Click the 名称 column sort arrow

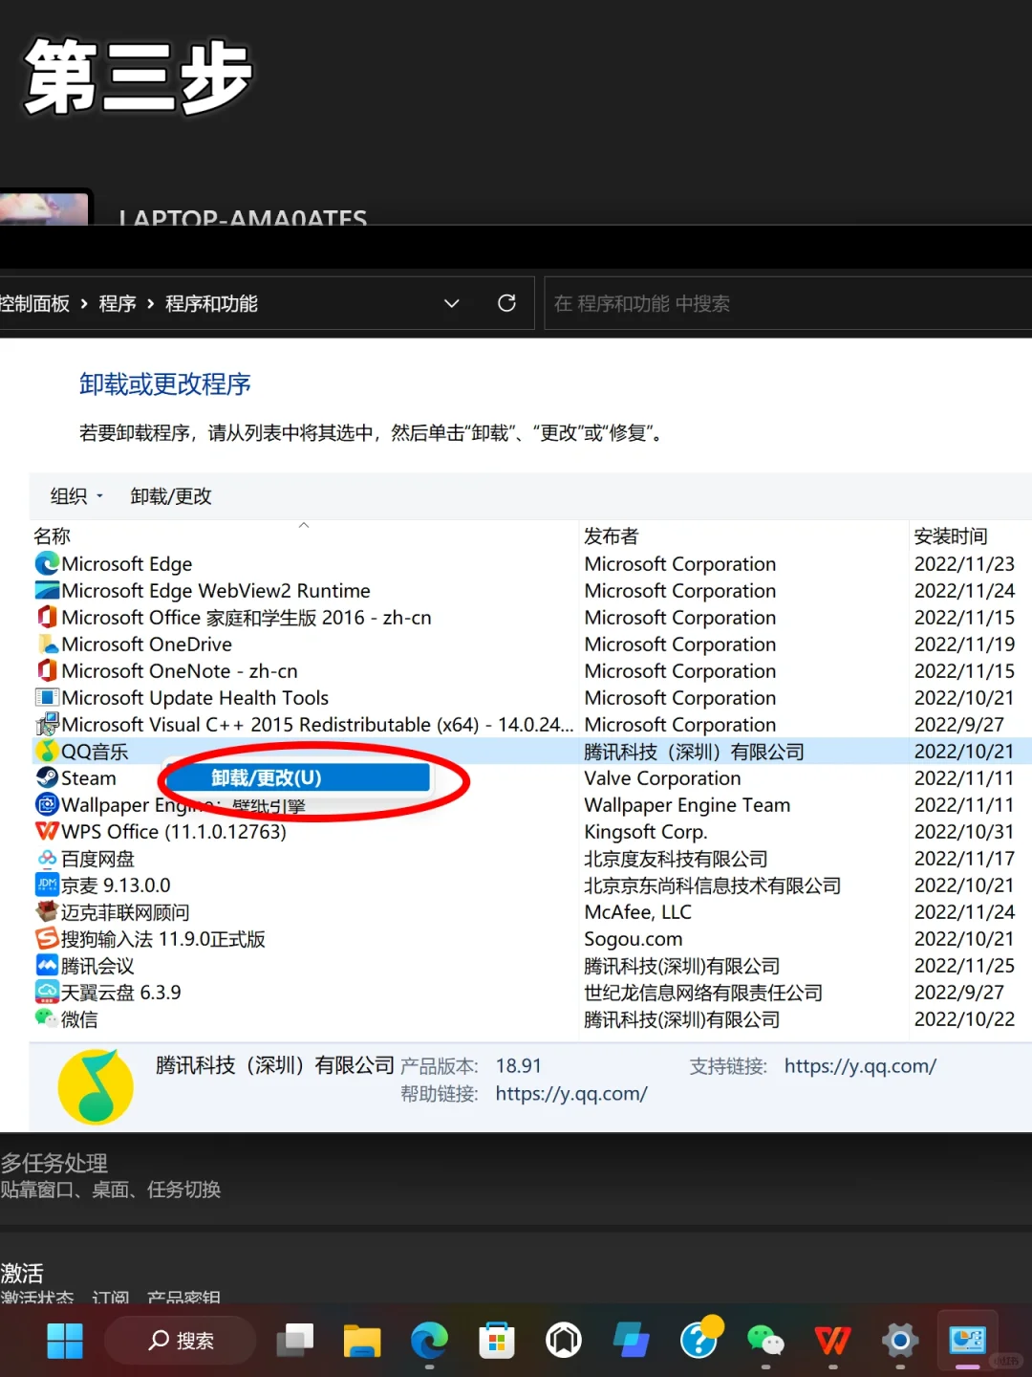pyautogui.click(x=304, y=526)
